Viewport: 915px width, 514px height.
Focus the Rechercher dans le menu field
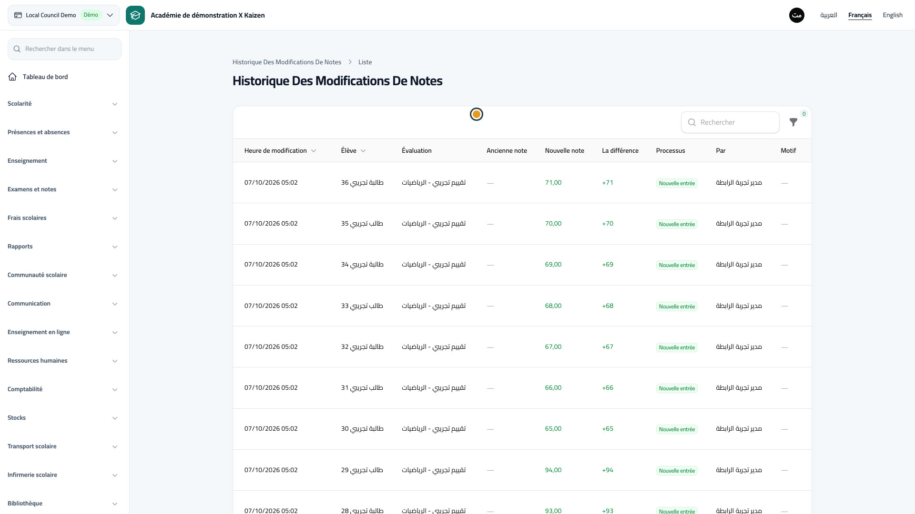pos(64,49)
